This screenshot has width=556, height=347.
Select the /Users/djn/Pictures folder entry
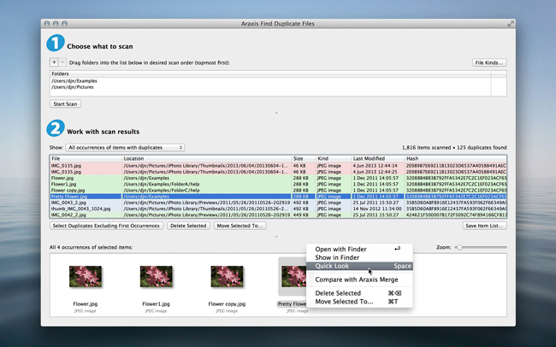[x=73, y=86]
